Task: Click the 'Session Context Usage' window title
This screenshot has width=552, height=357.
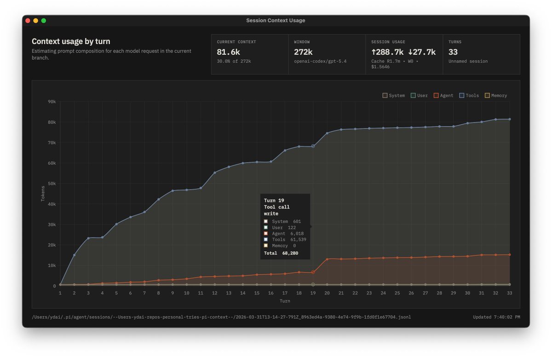Action: (x=276, y=21)
